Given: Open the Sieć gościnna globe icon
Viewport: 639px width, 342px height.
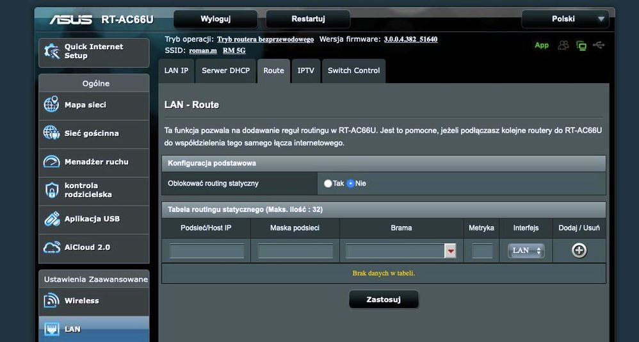Looking at the screenshot, I should (52, 133).
